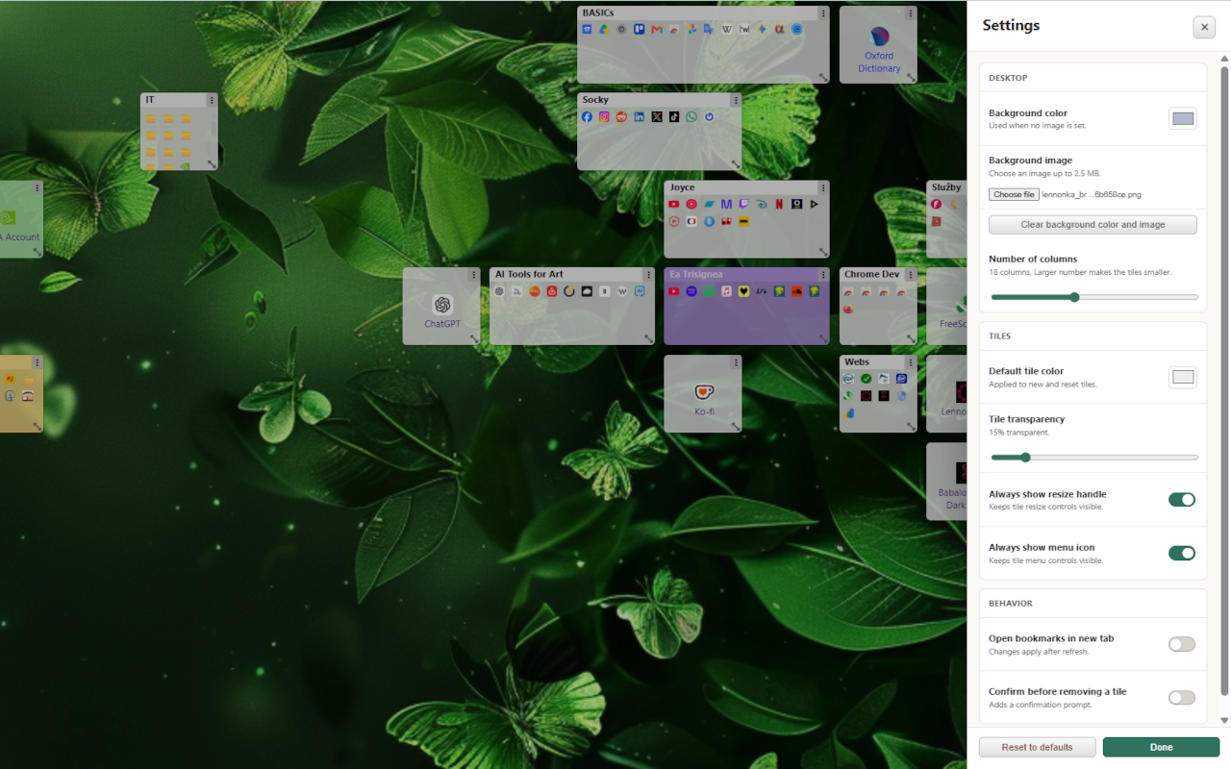Screen dimensions: 1231x769
Task: Open the Oxford Dictionary tile
Action: (x=878, y=44)
